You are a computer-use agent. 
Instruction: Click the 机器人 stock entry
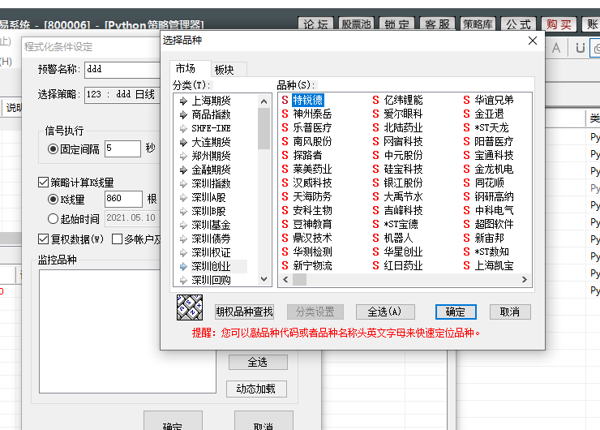(397, 239)
